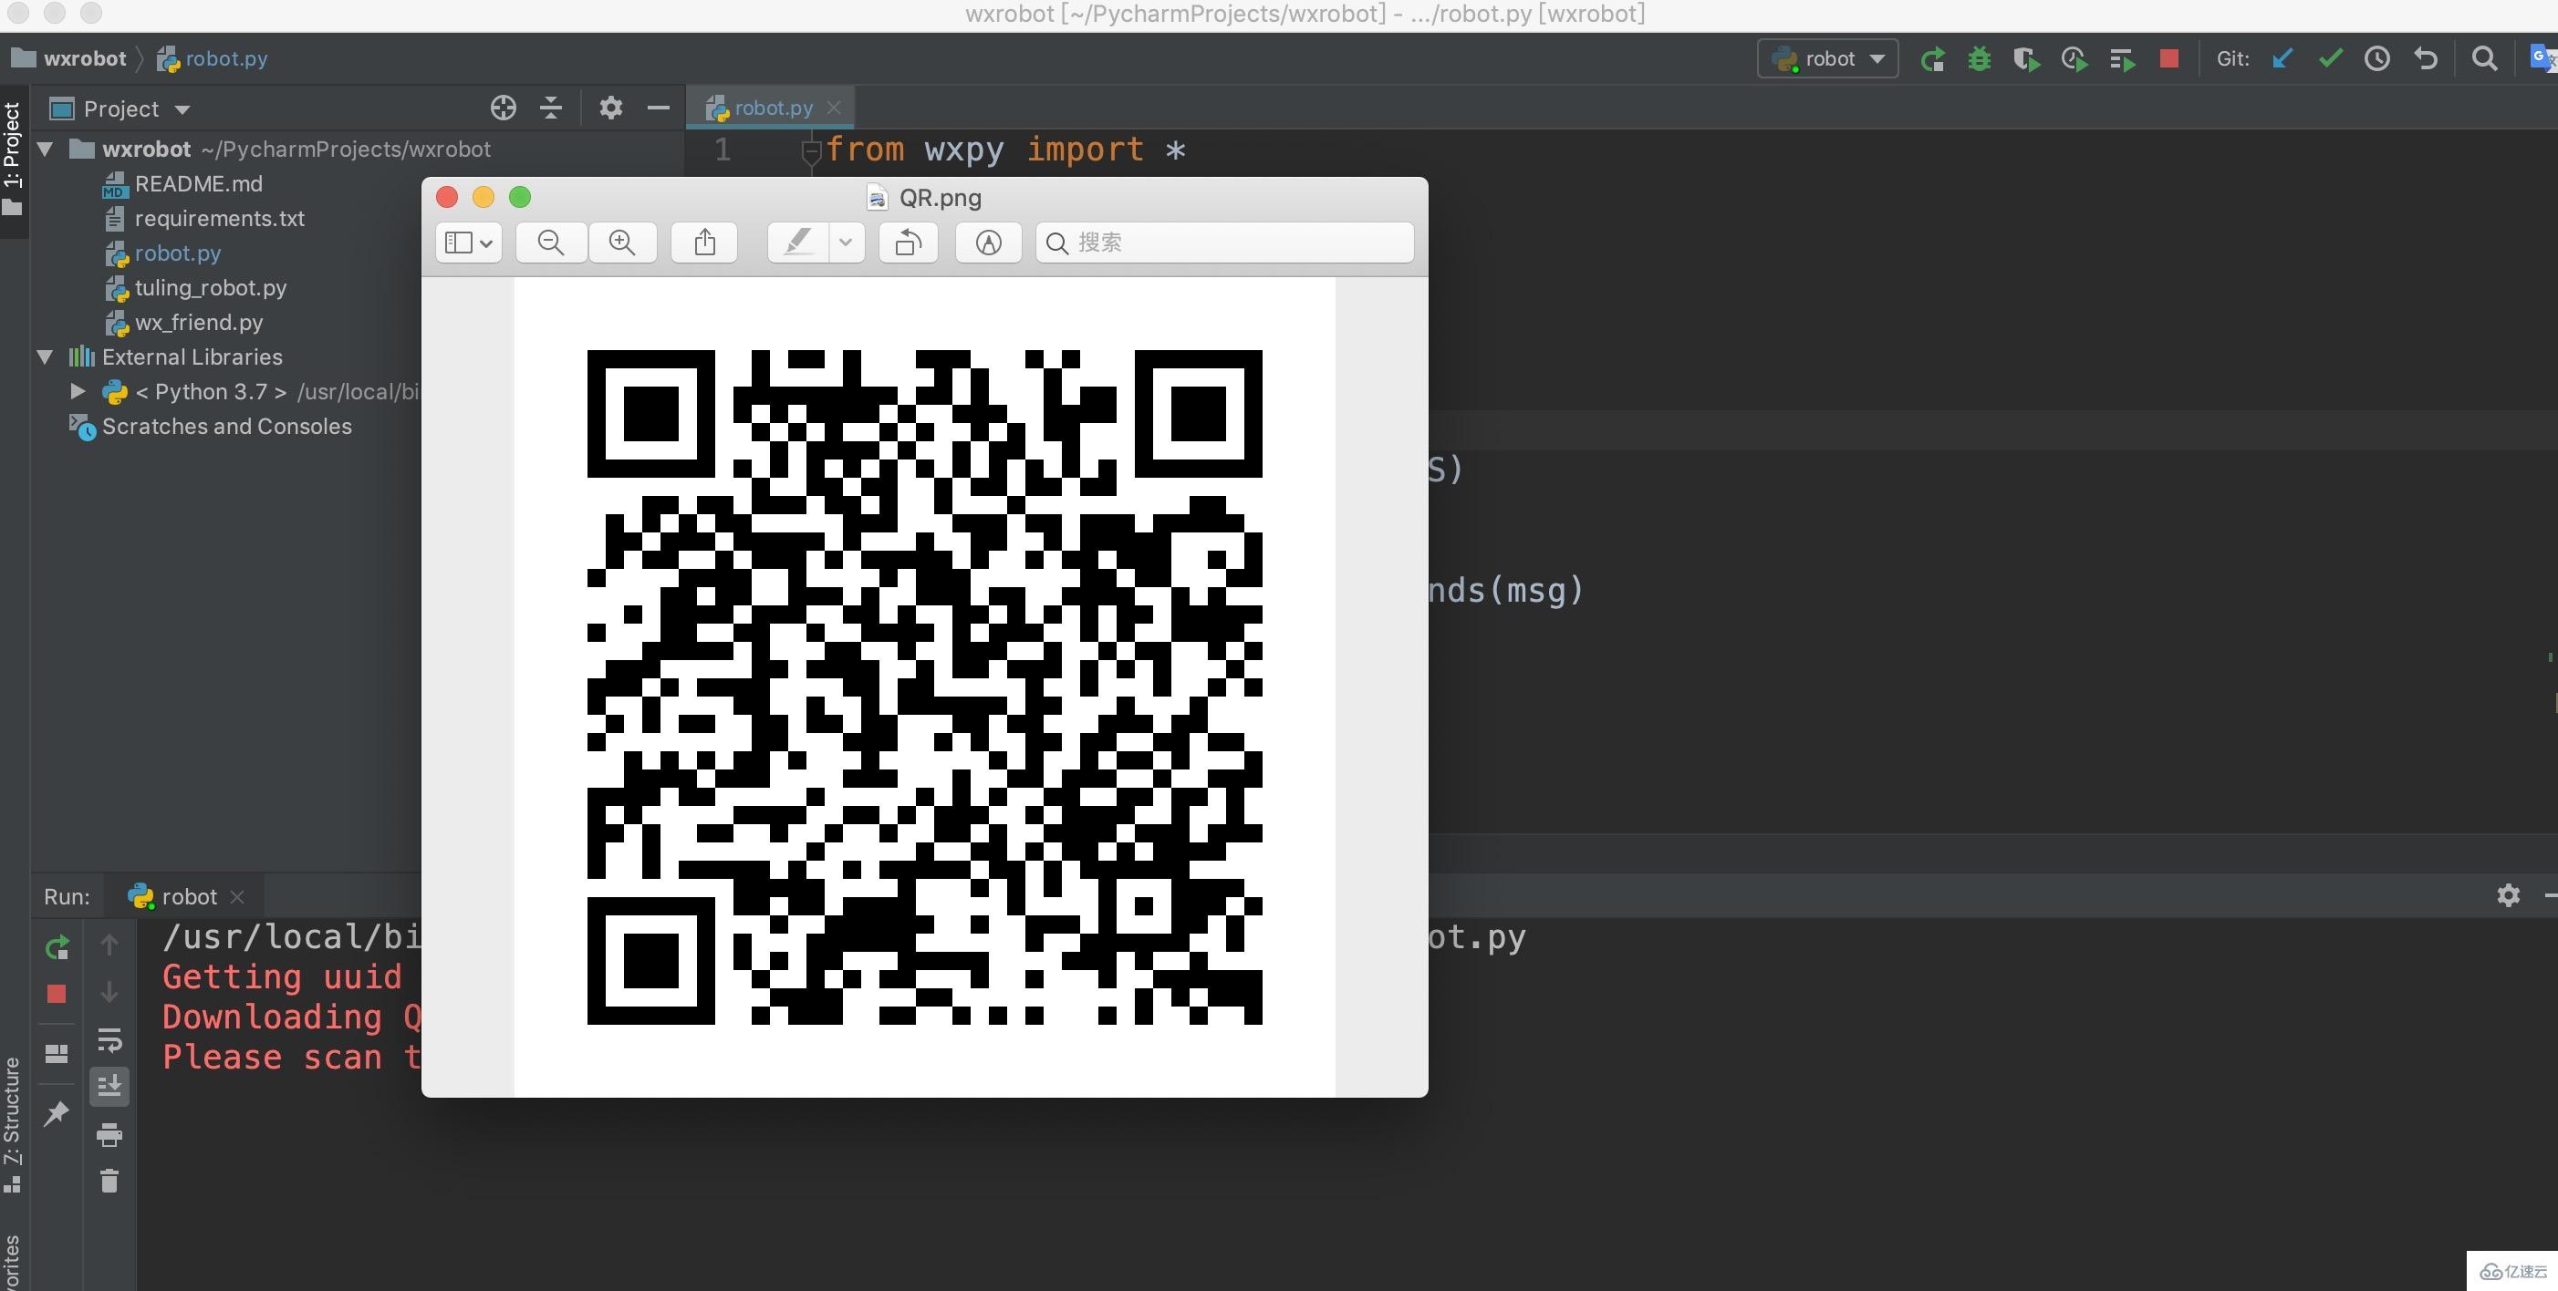This screenshot has height=1291, width=2558.
Task: Open tuling_robot.py file
Action: click(x=211, y=289)
